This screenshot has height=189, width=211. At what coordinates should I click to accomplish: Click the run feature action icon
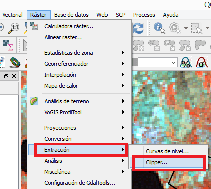coord(175,28)
